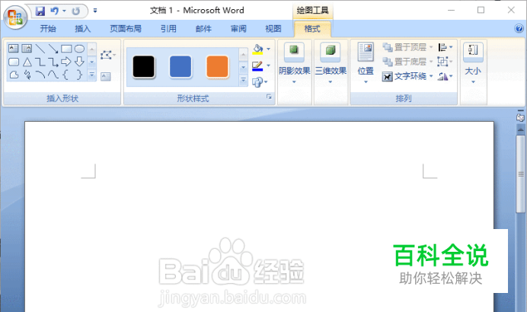
Task: Open the 审阅 tab
Action: click(238, 29)
